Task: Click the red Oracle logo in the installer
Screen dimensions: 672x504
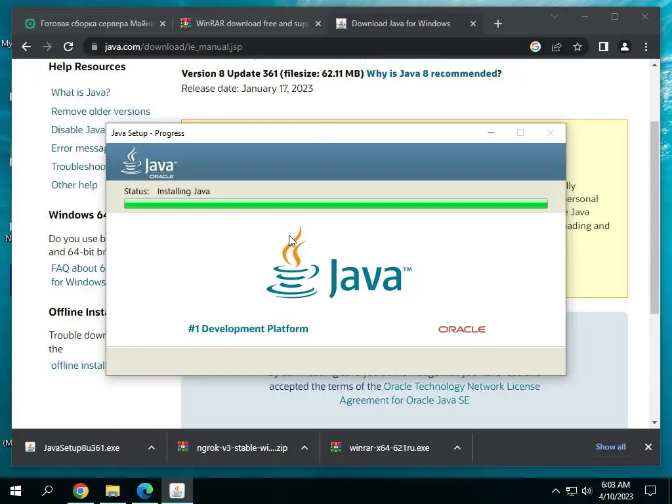Action: (x=461, y=329)
